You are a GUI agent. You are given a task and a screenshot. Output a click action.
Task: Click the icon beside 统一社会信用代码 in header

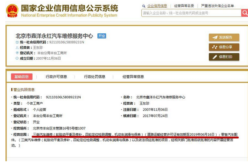coord(17,42)
